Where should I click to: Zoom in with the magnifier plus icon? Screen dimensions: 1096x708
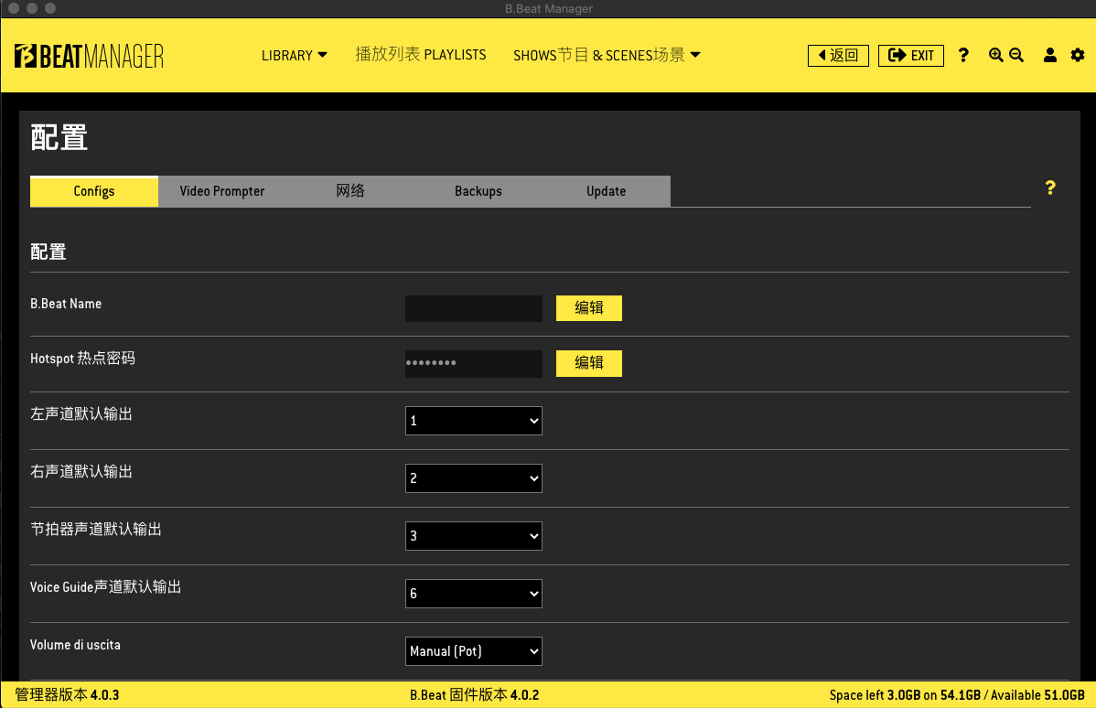[x=995, y=55]
